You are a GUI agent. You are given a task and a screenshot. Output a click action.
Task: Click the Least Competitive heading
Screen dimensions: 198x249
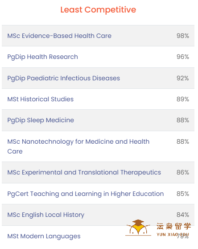point(98,10)
